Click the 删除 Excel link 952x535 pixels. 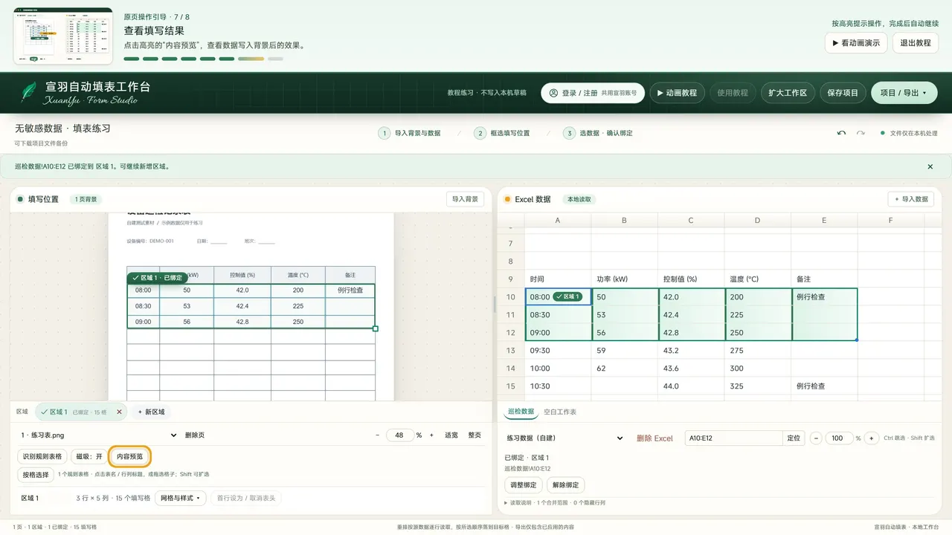[x=654, y=438]
